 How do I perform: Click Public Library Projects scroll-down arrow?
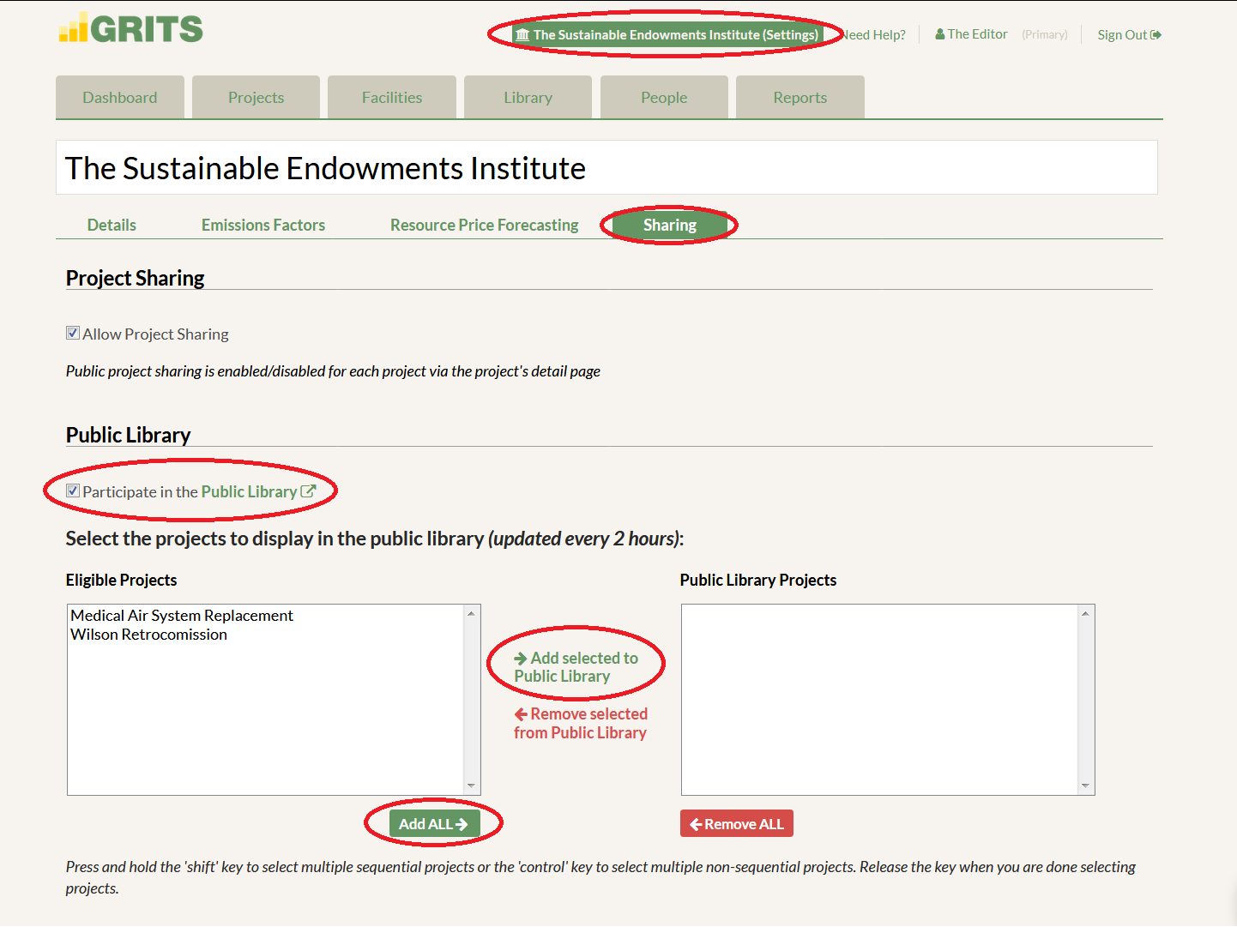tap(1085, 786)
